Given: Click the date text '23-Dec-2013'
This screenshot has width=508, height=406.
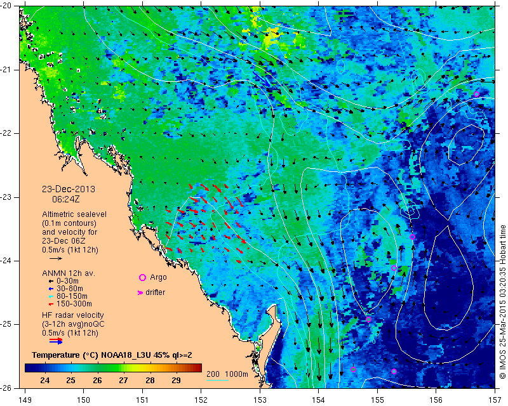Looking at the screenshot, I should pyautogui.click(x=69, y=189).
